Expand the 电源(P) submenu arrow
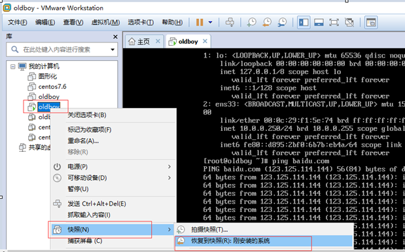This screenshot has height=252, width=405. click(169, 167)
